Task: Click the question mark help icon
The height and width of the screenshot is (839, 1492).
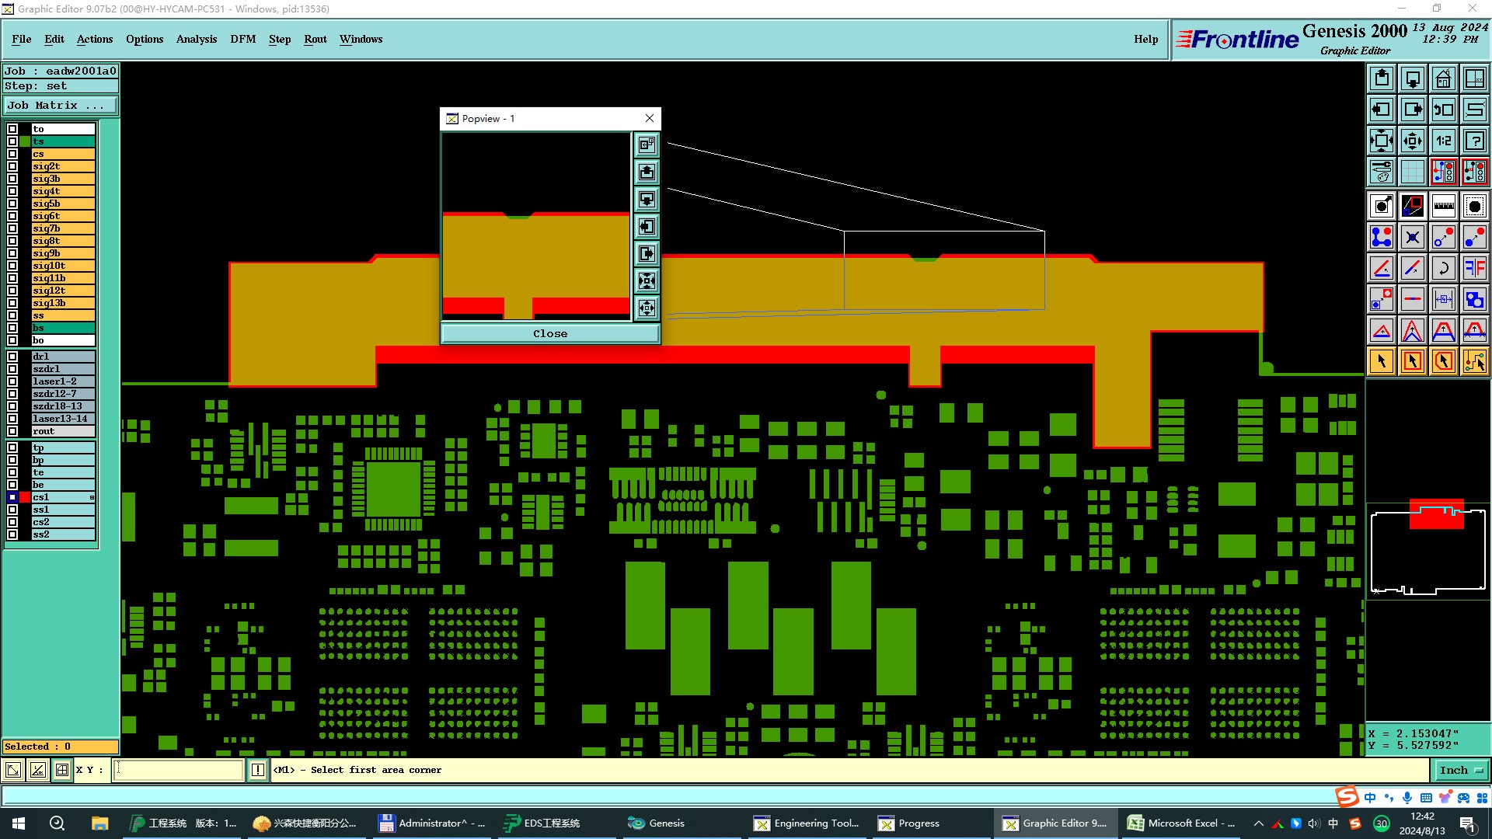Action: click(1474, 141)
